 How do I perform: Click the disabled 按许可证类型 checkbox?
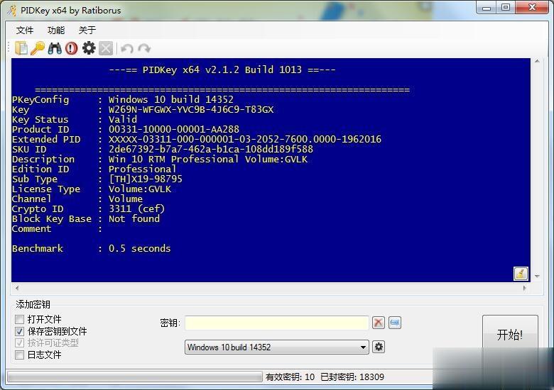pyautogui.click(x=19, y=342)
